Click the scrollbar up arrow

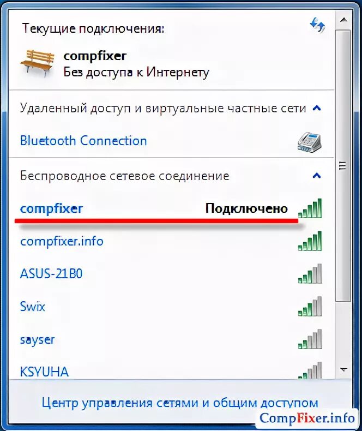click(x=343, y=20)
